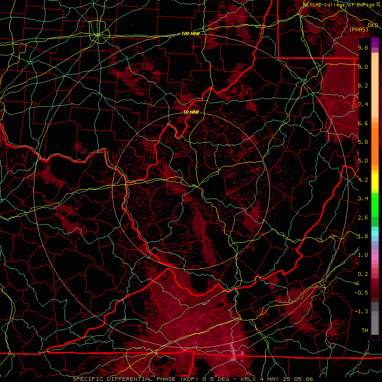Click the peach segment of the color bar

tap(375, 87)
